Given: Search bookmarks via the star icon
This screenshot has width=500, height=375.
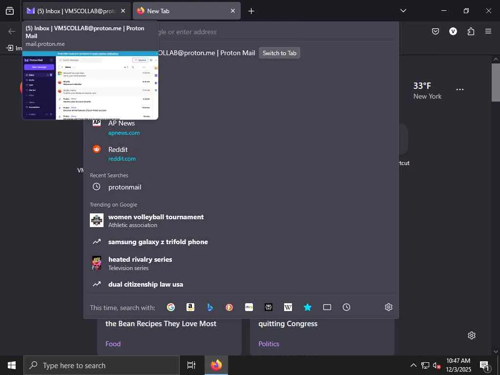Looking at the screenshot, I should (x=308, y=307).
